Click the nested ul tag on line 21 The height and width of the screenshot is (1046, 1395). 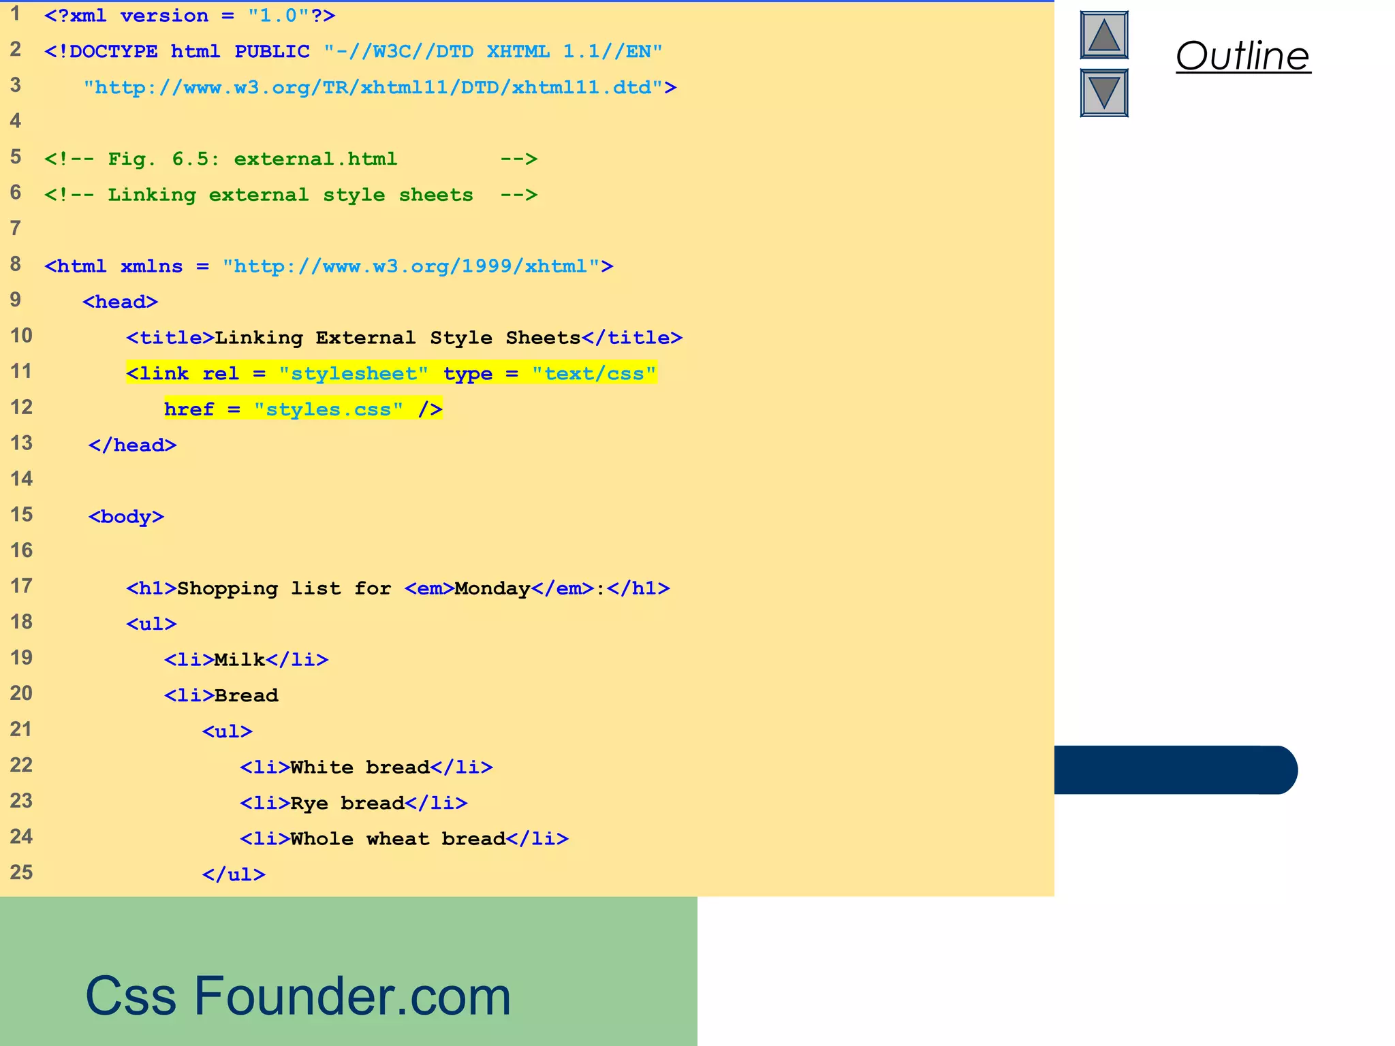[x=228, y=731]
